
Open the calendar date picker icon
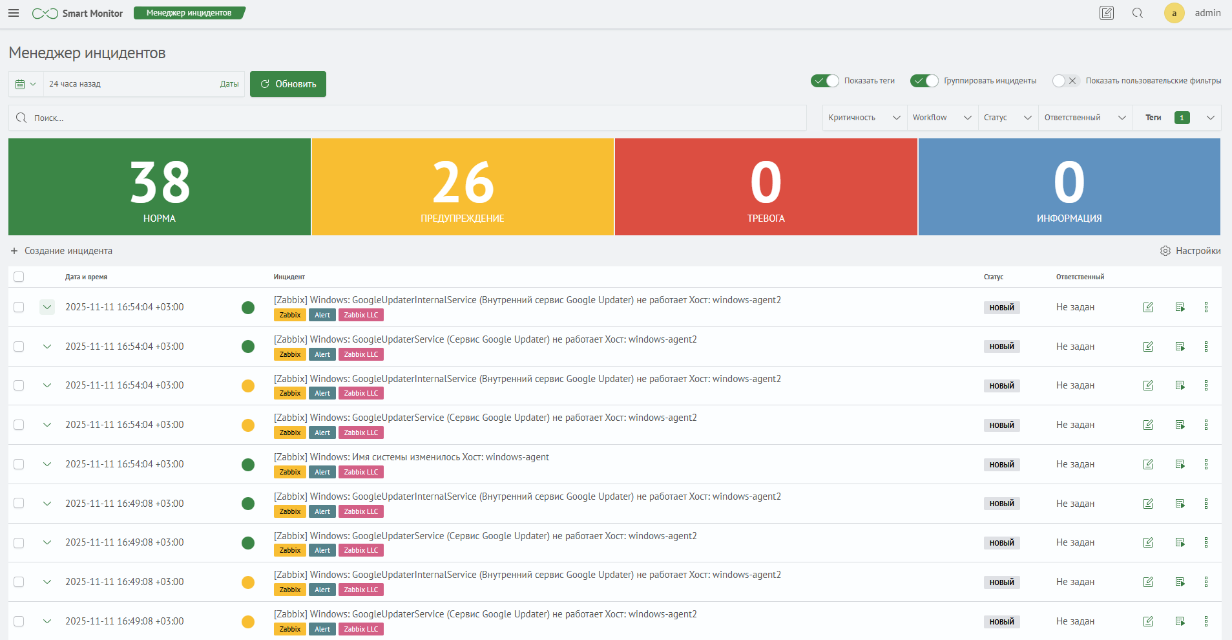pos(25,84)
